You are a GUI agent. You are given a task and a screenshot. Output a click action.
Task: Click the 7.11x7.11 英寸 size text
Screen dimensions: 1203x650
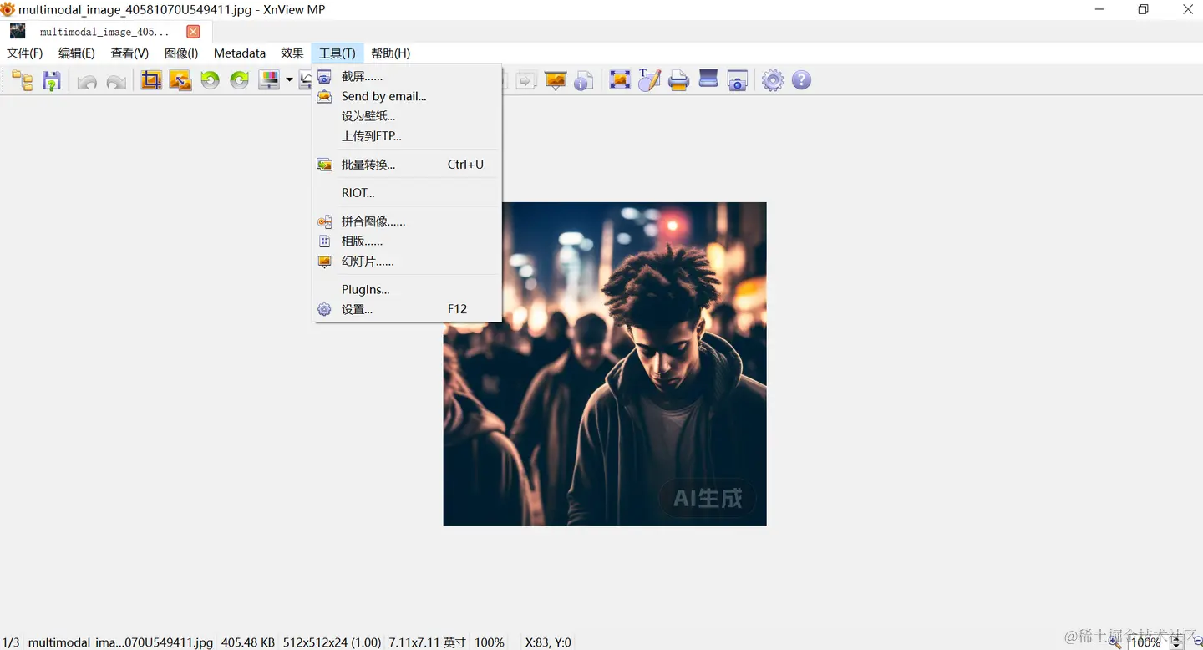[427, 642]
